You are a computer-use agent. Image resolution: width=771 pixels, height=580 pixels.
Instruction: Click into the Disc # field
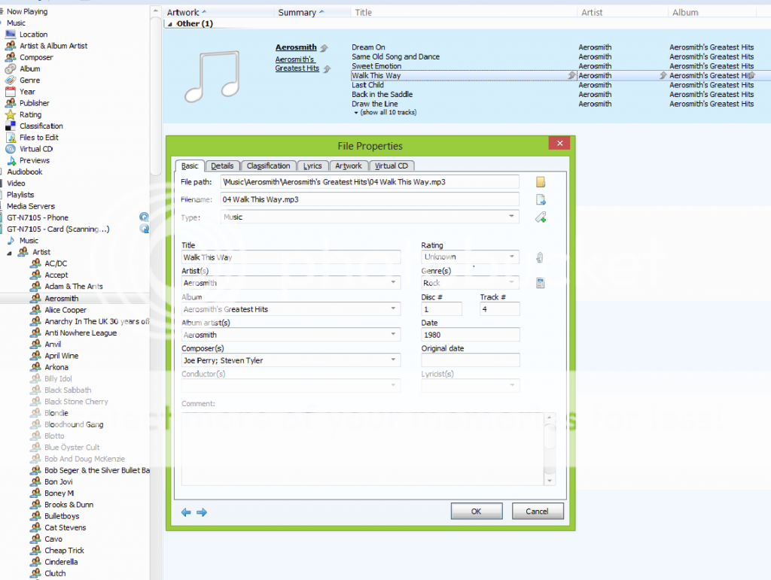[441, 309]
